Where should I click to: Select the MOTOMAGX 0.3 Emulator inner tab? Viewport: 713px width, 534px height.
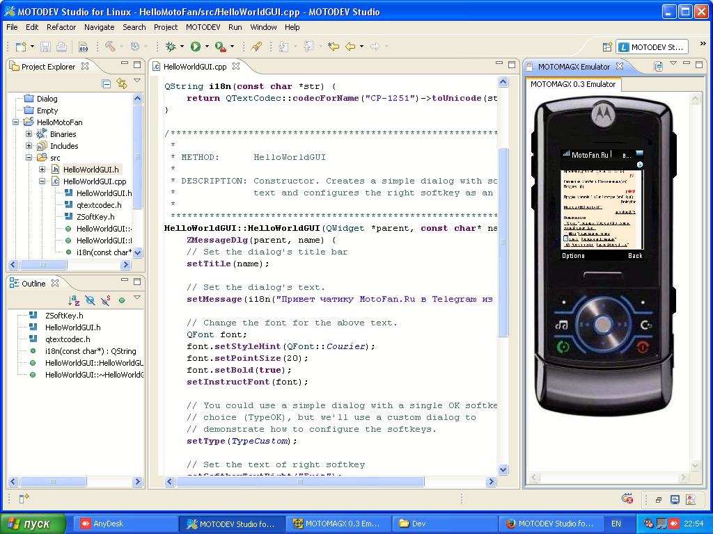click(573, 84)
